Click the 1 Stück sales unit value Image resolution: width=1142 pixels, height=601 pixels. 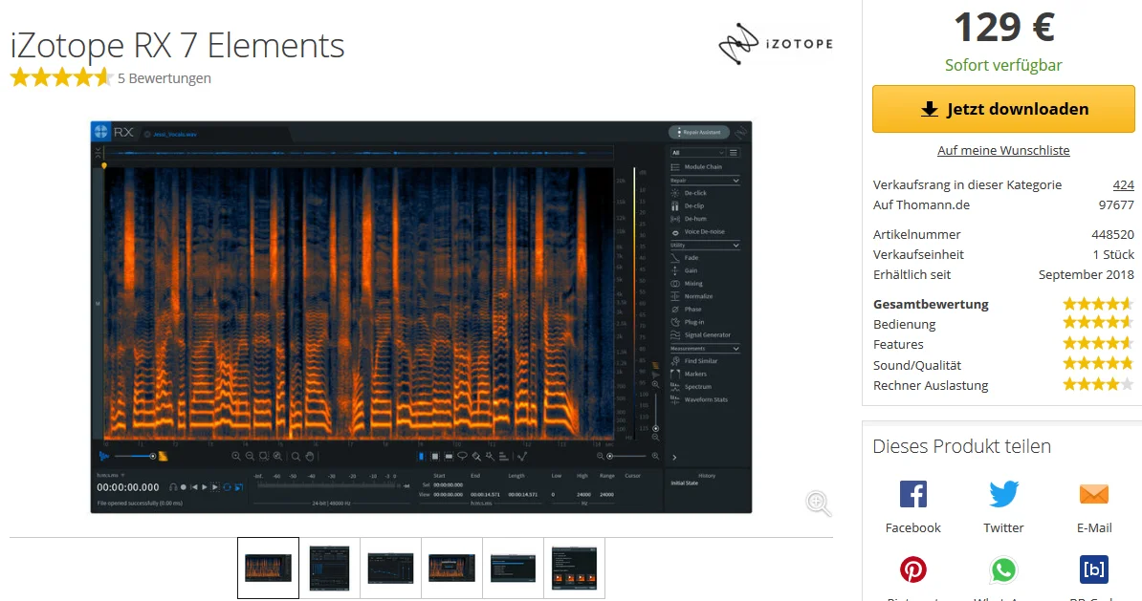1113,255
